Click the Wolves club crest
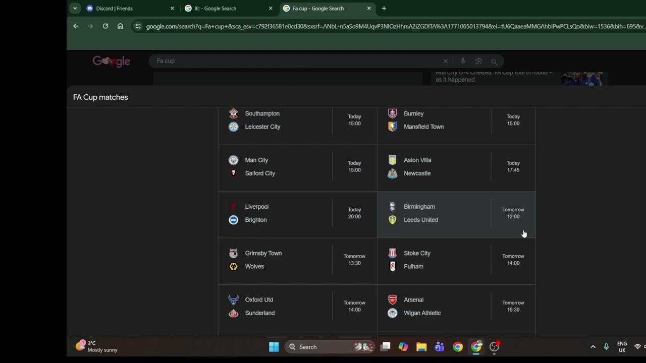This screenshot has width=646, height=363. click(233, 266)
